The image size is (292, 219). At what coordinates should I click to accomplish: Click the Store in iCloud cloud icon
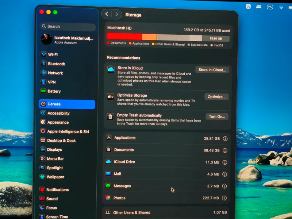(111, 69)
